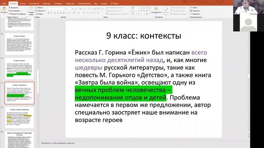The width and height of the screenshot is (264, 148).
Task: Apply a numbered list
Action: pyautogui.click(x=89, y=9)
